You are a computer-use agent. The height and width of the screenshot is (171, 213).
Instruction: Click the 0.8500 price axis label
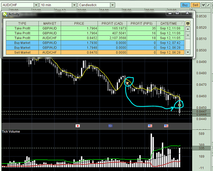[201, 50]
